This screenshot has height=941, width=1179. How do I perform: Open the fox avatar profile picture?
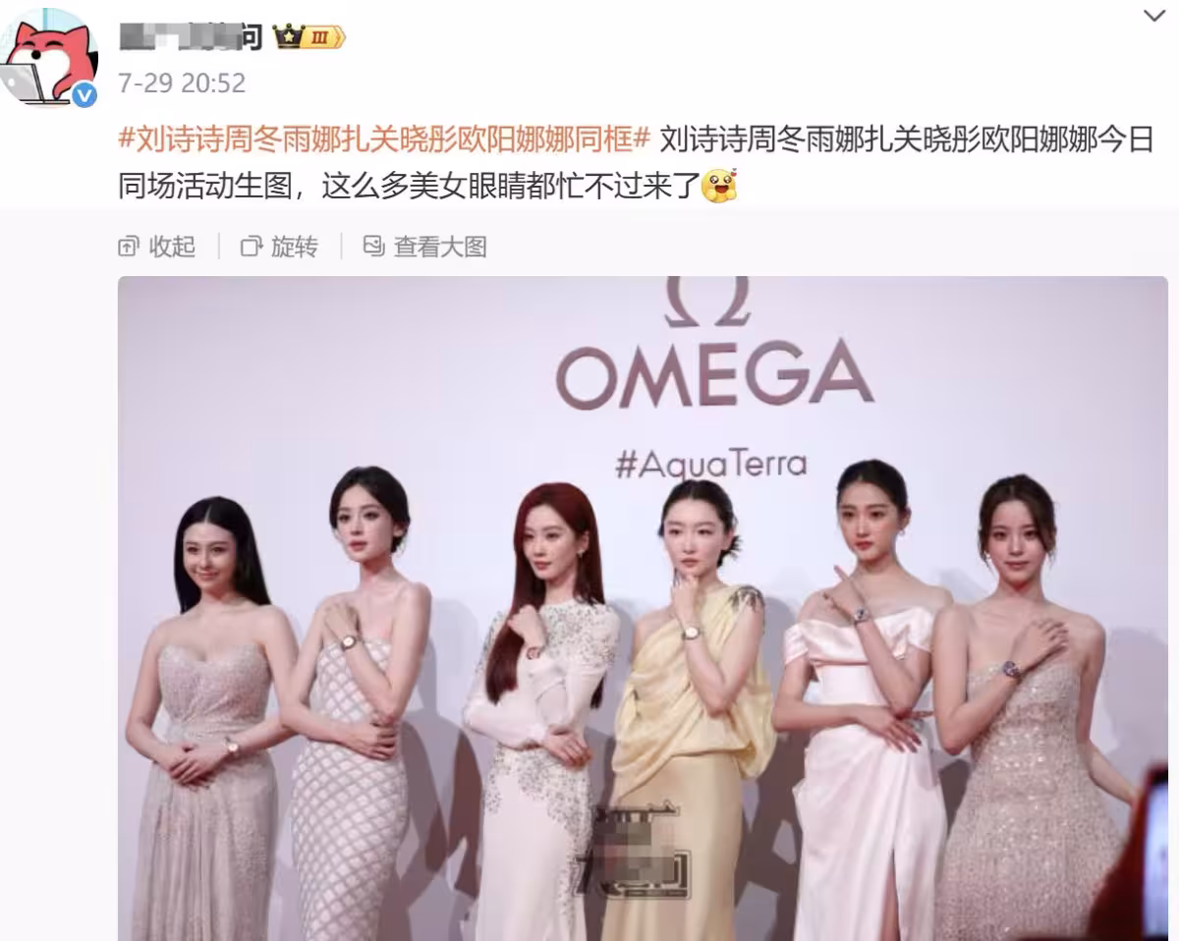coord(49,57)
